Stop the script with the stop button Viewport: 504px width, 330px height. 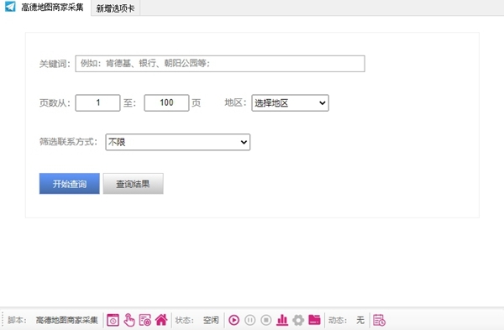(x=266, y=320)
